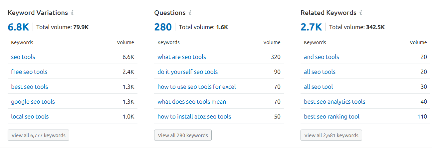This screenshot has width=432, height=153.
Task: Select 'do it yourself seo tools' question
Action: point(188,72)
